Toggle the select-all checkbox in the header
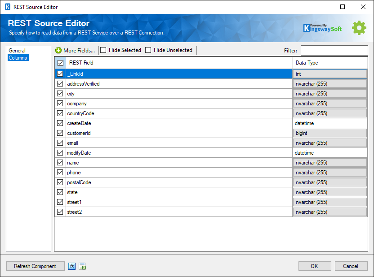The height and width of the screenshot is (277, 374). 60,63
